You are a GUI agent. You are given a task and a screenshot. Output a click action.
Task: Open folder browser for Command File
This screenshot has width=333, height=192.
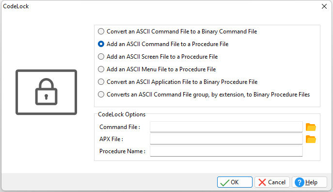pyautogui.click(x=311, y=127)
